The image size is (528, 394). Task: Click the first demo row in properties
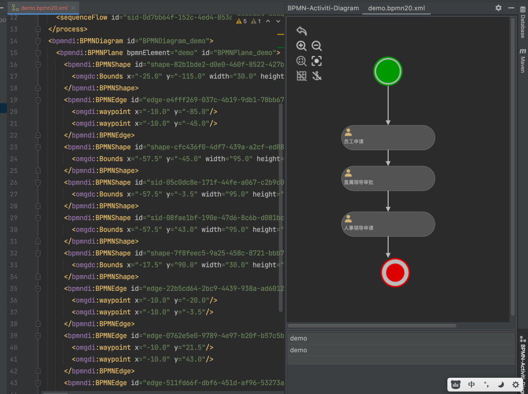[401, 338]
